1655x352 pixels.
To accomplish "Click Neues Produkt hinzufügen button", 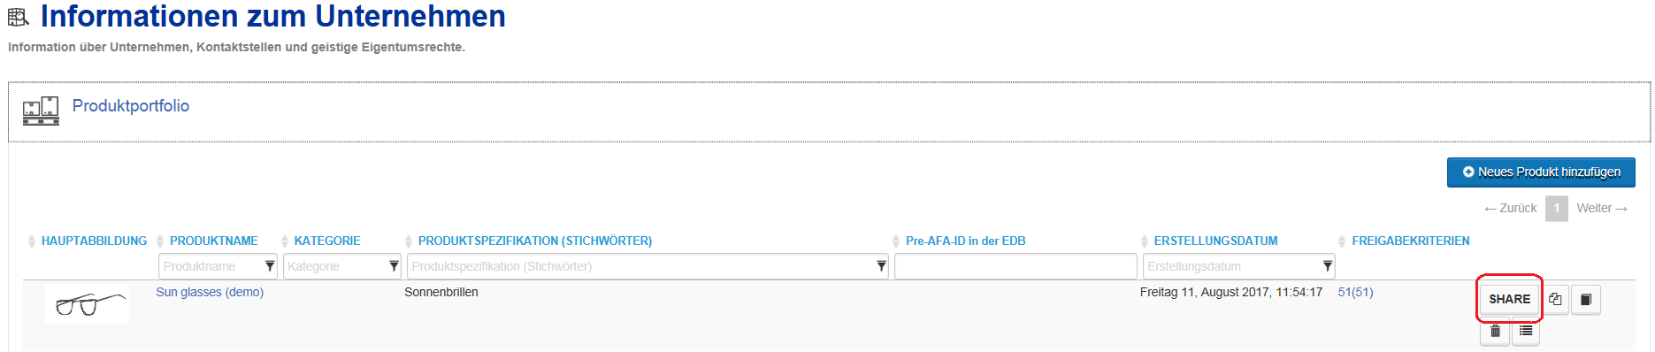I will (1541, 172).
